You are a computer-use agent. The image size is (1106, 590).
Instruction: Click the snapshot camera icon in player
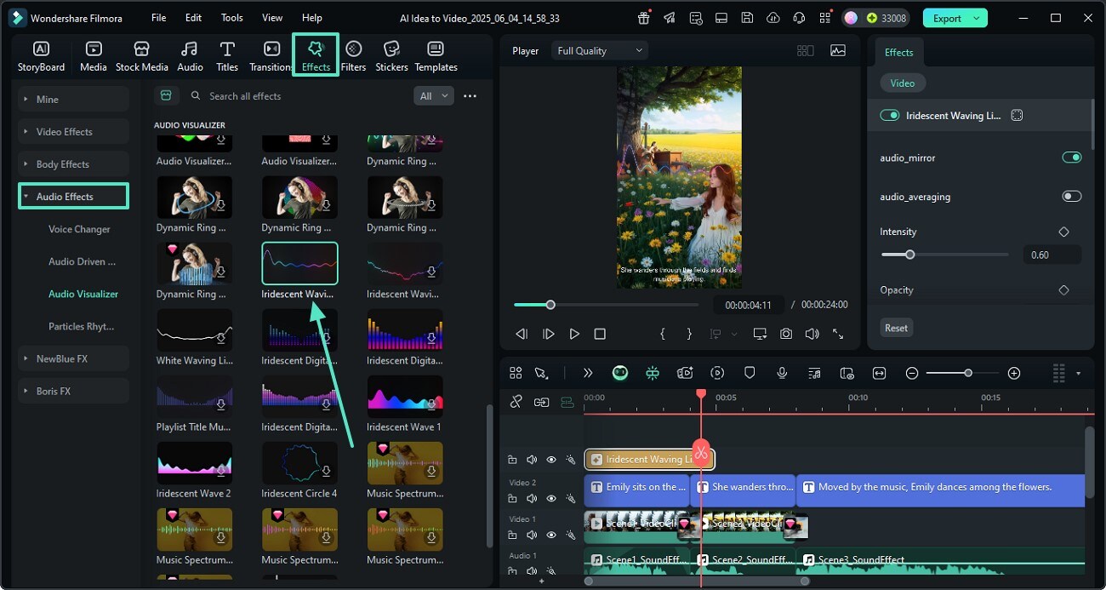pyautogui.click(x=786, y=334)
